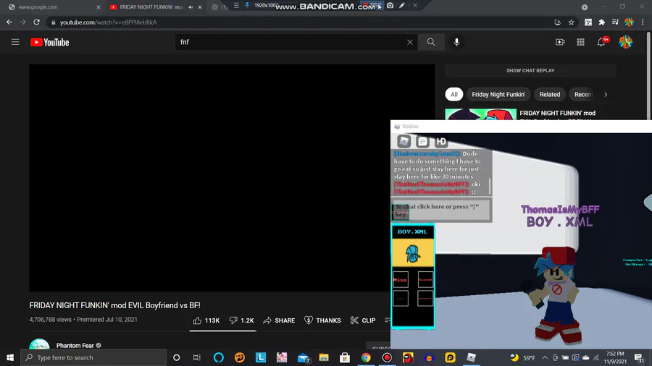Open Bandicam record icon in taskbar
Viewport: 652px width, 366px height.
click(387, 357)
